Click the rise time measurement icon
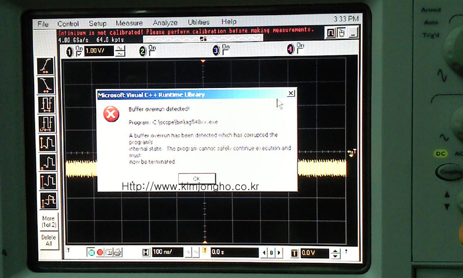463x278 pixels. click(46, 65)
